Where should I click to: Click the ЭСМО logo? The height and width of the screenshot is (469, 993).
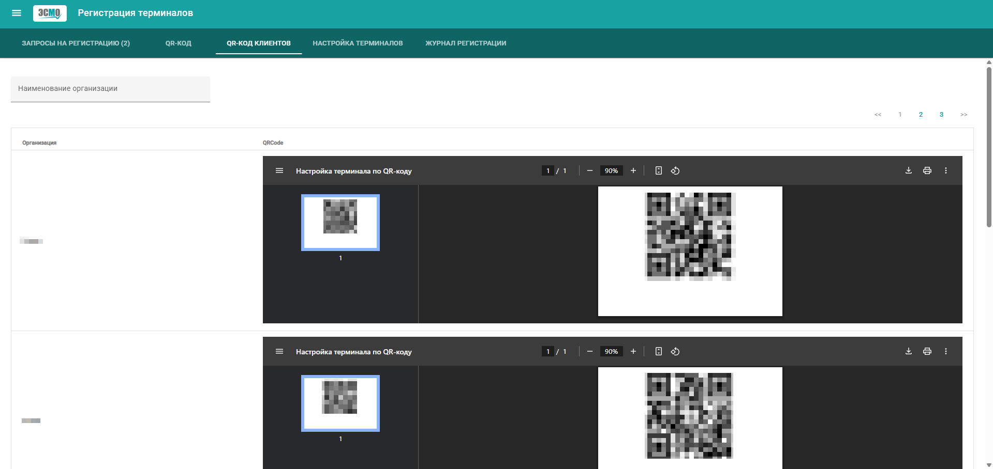coord(50,13)
